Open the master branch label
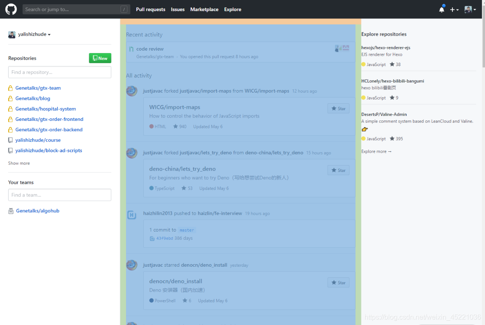The image size is (485, 325). tap(187, 230)
